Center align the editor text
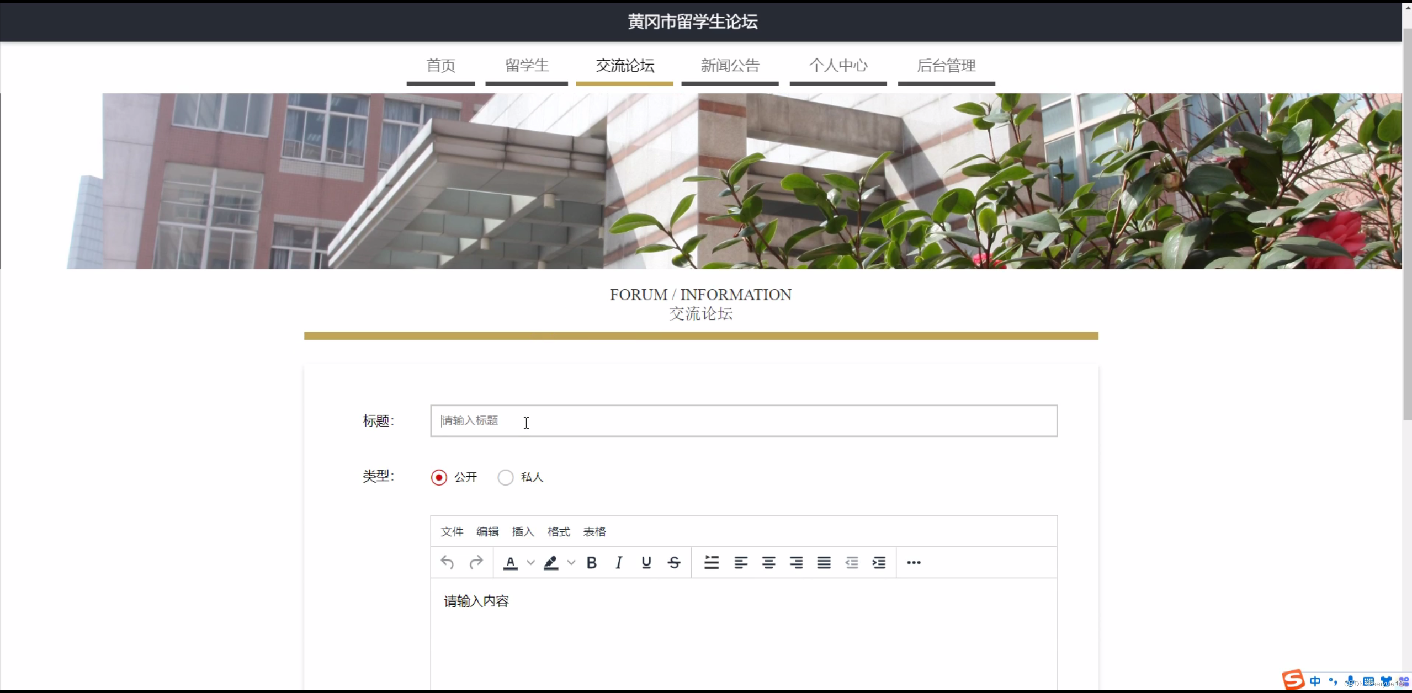The width and height of the screenshot is (1412, 693). tap(768, 562)
